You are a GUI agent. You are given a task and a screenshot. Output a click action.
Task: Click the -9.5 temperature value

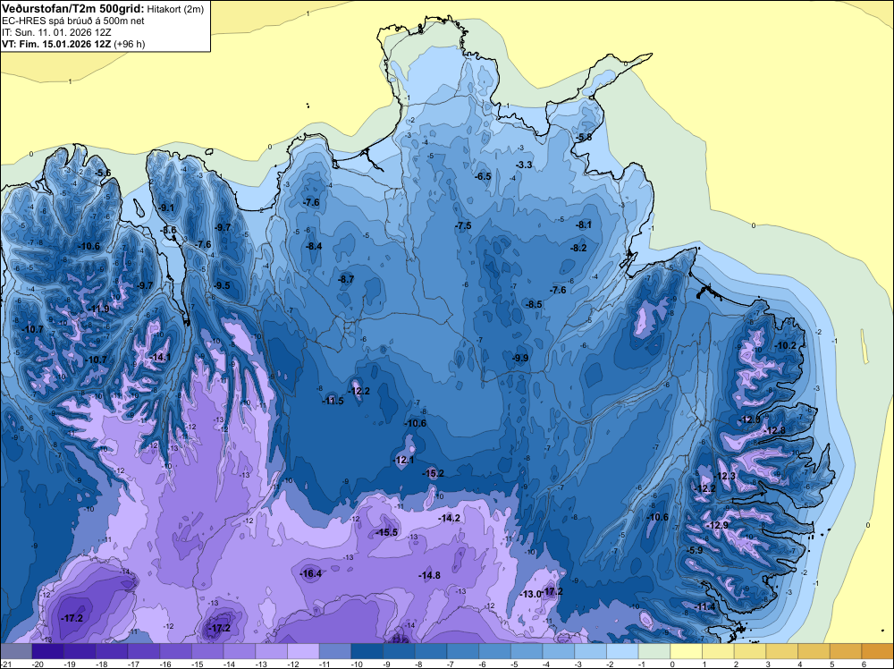[x=222, y=285]
